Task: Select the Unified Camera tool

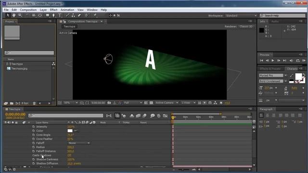Action: point(34,15)
